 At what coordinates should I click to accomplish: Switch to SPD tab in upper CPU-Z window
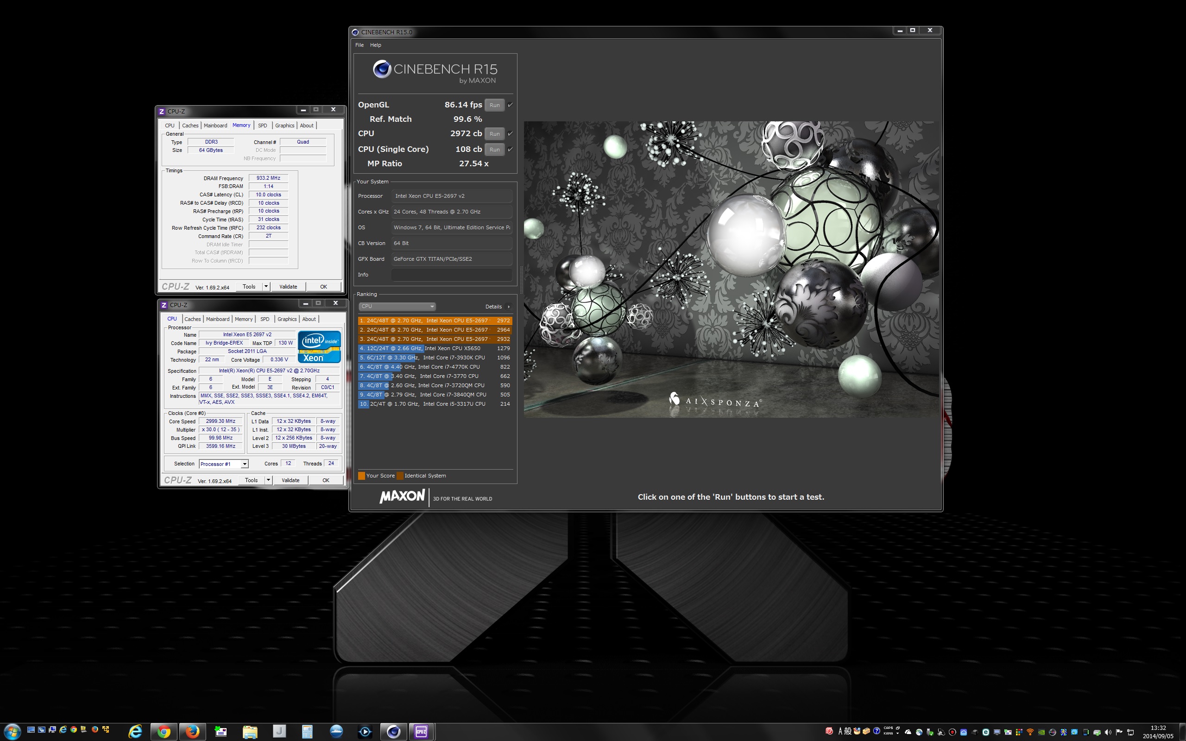point(263,126)
